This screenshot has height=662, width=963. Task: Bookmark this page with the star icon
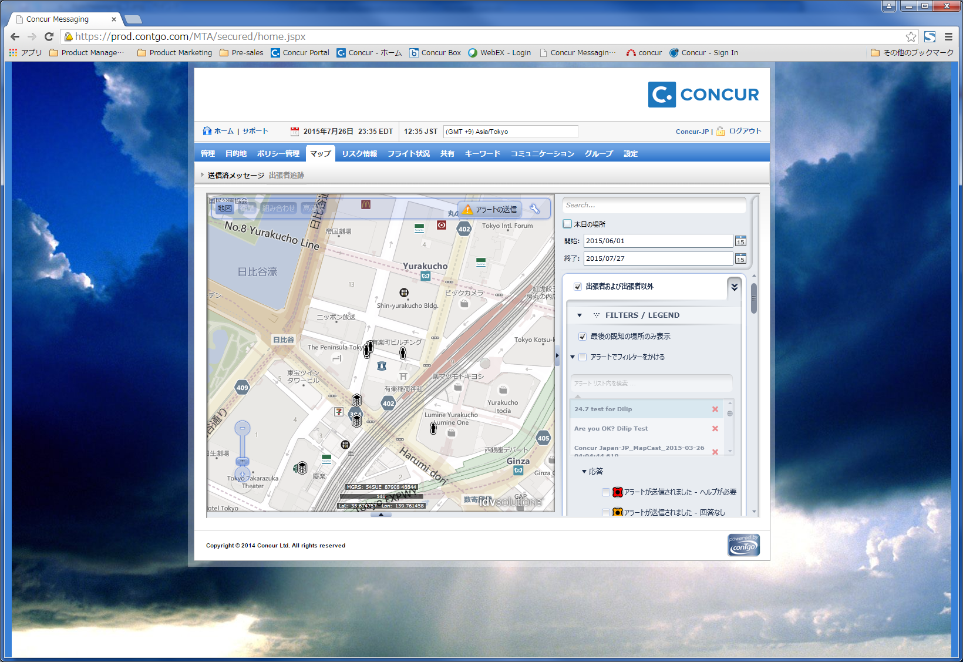tap(910, 36)
